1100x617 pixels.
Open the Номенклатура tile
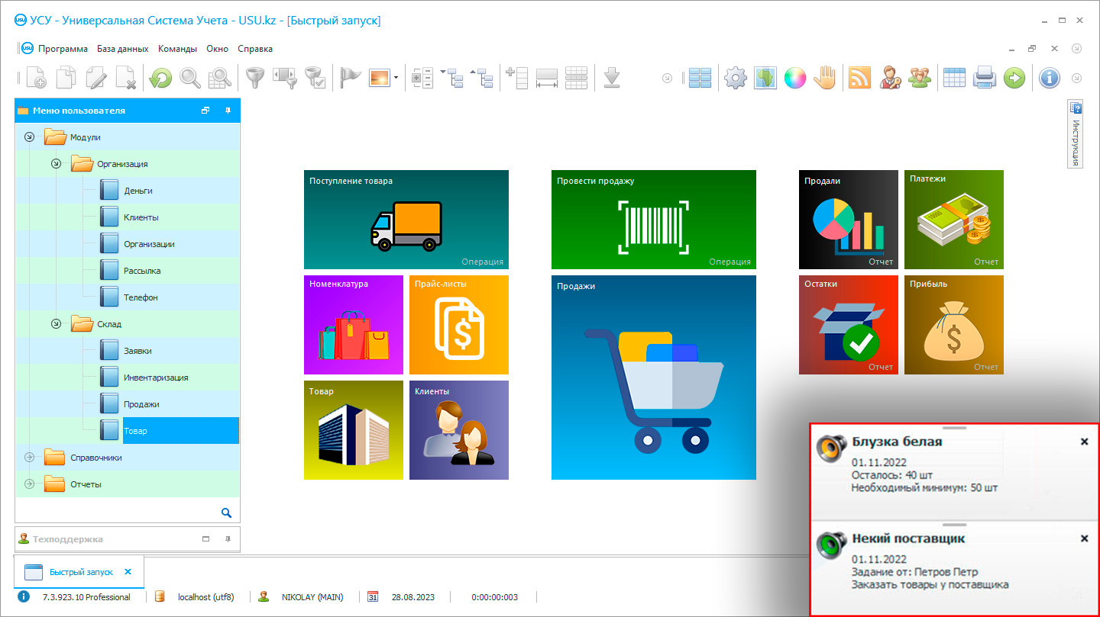(x=354, y=325)
